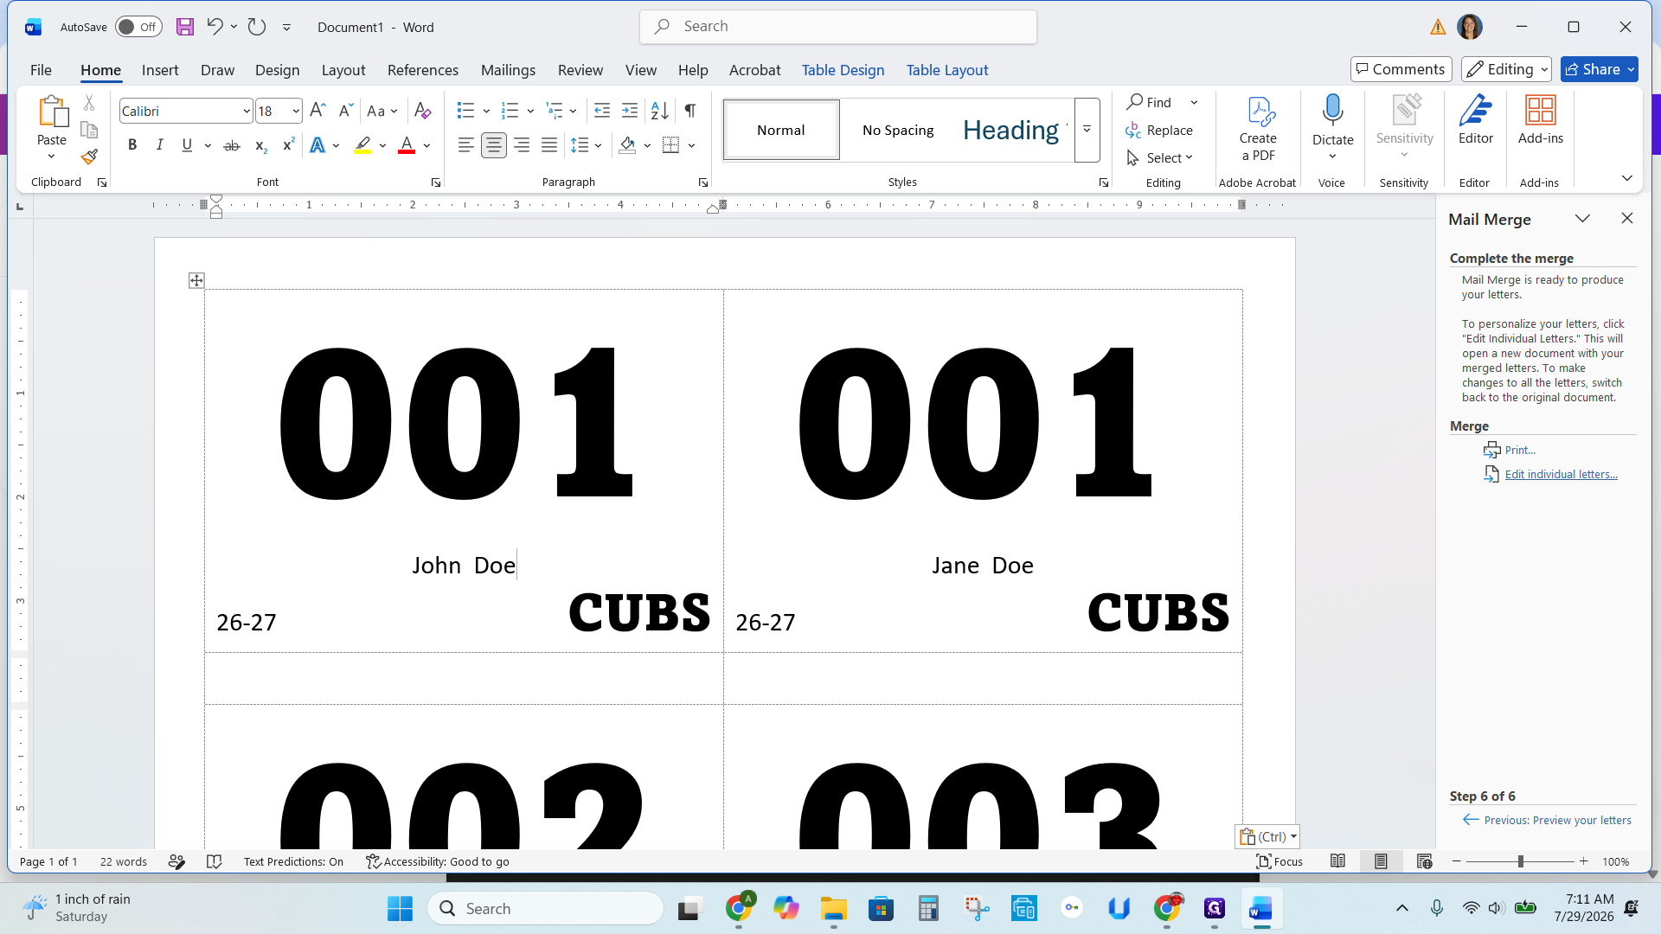
Task: Toggle AutoSave switch
Action: (138, 27)
